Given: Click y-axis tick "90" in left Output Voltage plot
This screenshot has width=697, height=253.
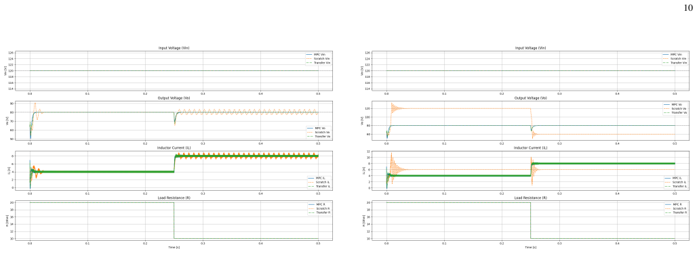Looking at the screenshot, I should [12, 103].
